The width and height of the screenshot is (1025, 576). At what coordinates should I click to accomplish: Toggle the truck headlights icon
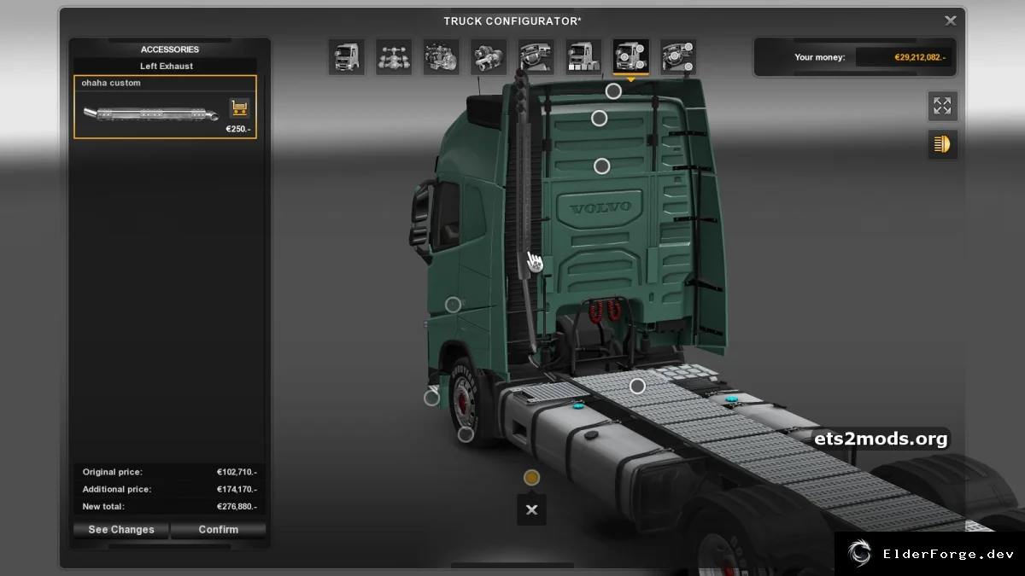(942, 144)
